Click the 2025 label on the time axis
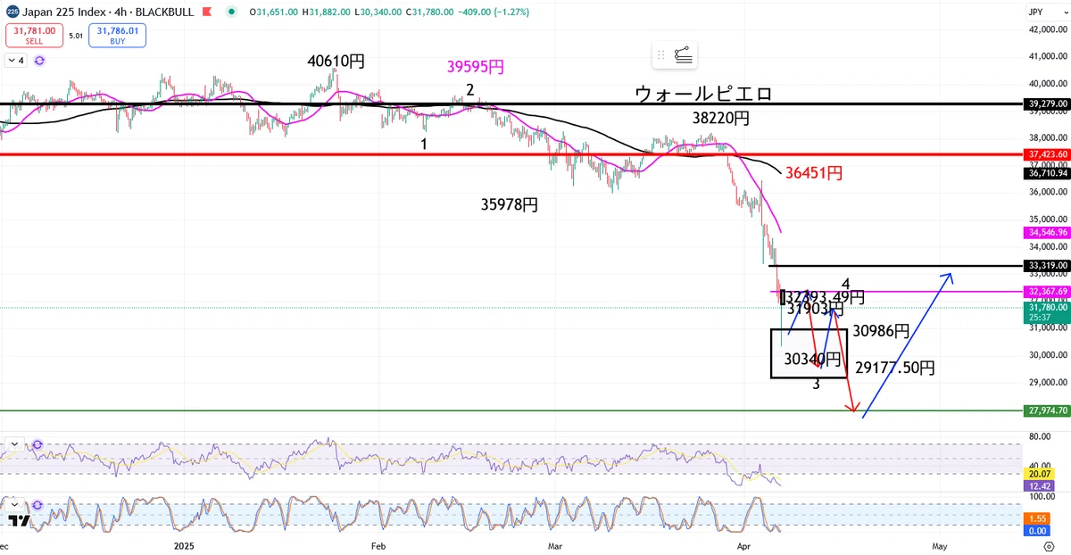Viewport: 1071px width, 555px height. [185, 545]
